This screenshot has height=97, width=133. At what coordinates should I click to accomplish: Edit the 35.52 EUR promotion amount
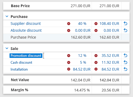pos(110,56)
